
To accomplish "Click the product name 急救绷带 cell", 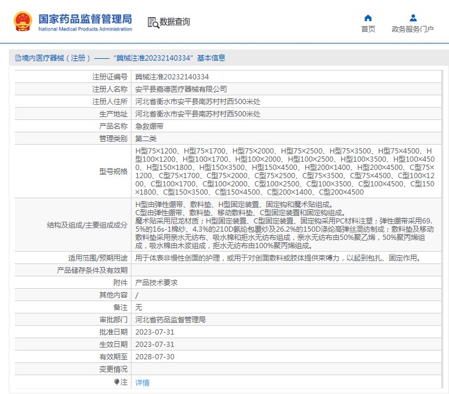I will pos(149,126).
